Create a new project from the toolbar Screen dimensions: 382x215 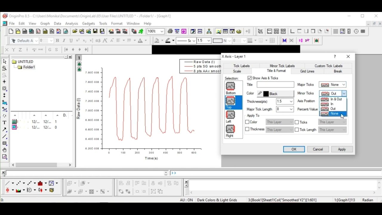pos(11,31)
